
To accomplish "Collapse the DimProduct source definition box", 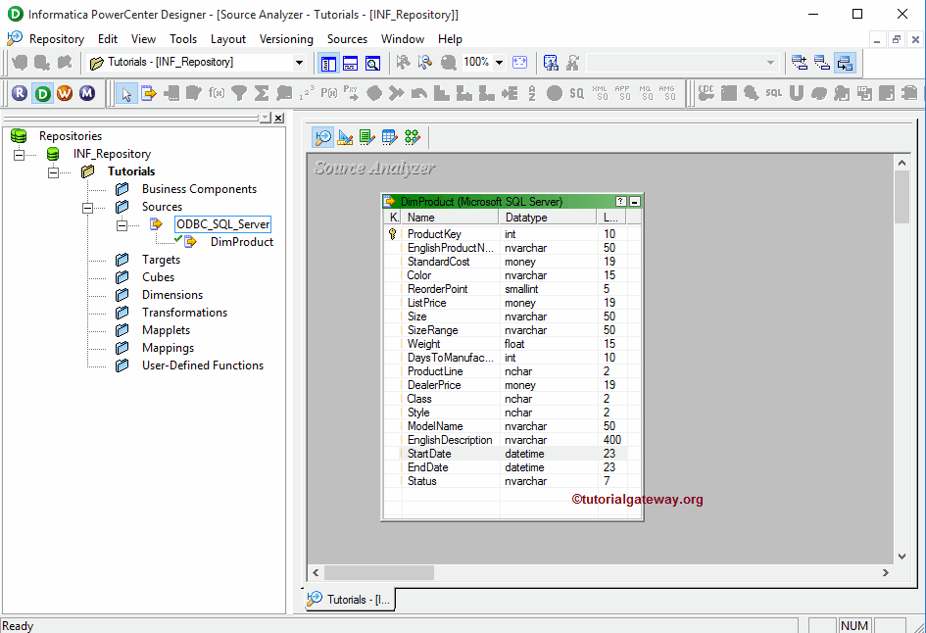I will (x=635, y=201).
